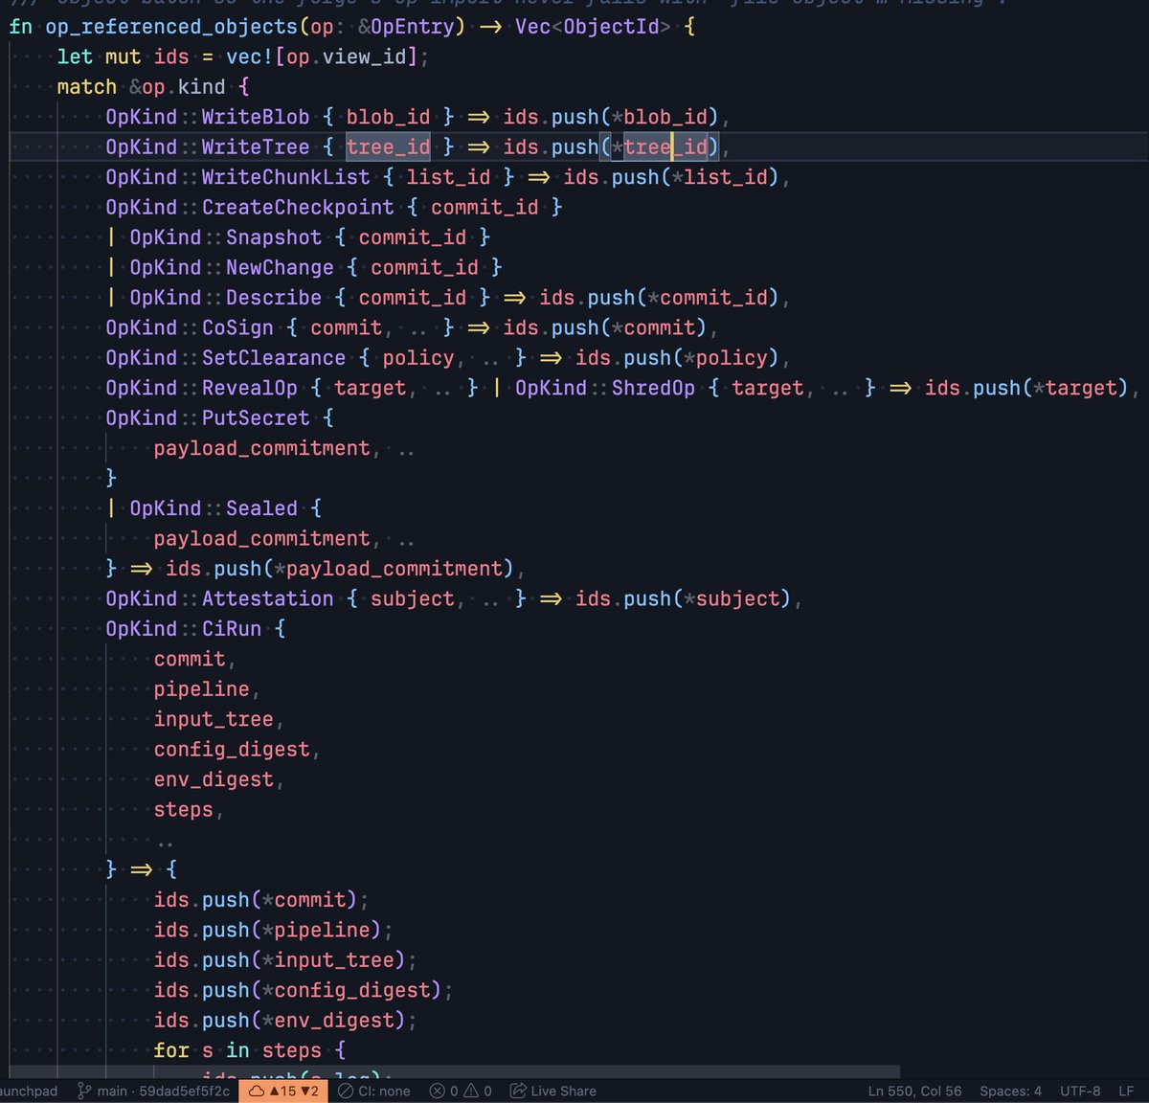Viewport: 1149px width, 1103px height.
Task: Place cursor on vec![op.view_id] initializer
Action: [x=322, y=56]
